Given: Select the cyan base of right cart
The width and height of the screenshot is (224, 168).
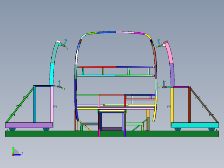Looking at the screenshot, I should point(195,125).
